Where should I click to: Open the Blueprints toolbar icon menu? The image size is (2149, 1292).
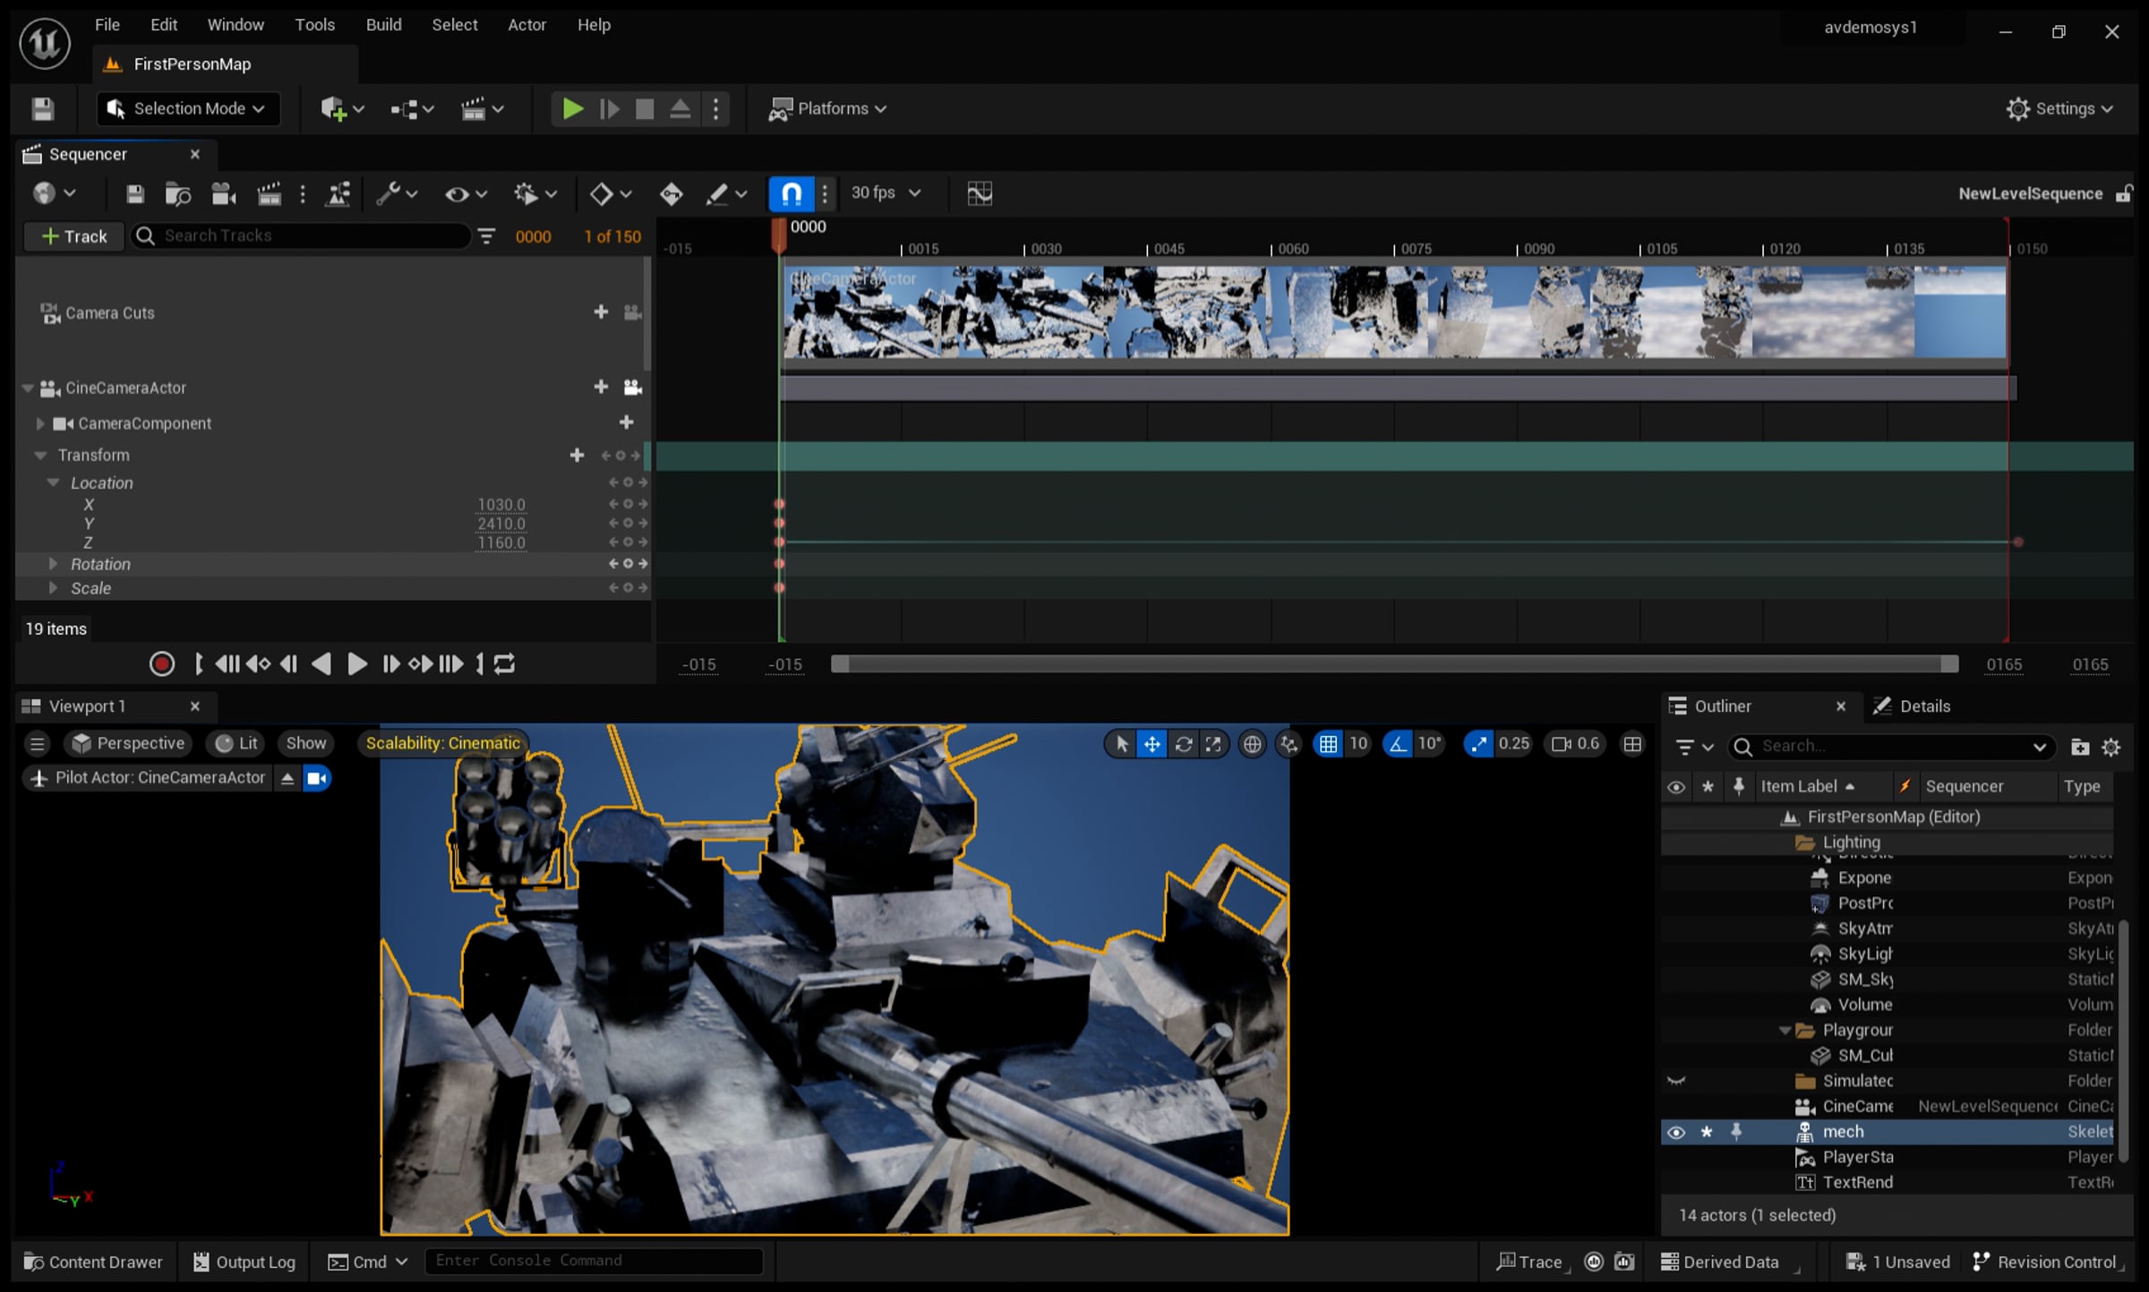412,108
